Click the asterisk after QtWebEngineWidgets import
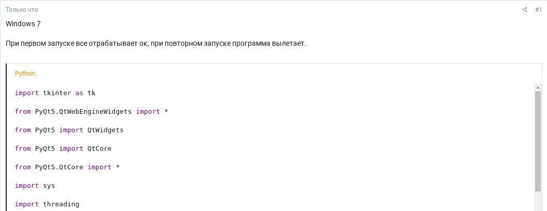Image resolution: width=547 pixels, height=211 pixels. [166, 112]
